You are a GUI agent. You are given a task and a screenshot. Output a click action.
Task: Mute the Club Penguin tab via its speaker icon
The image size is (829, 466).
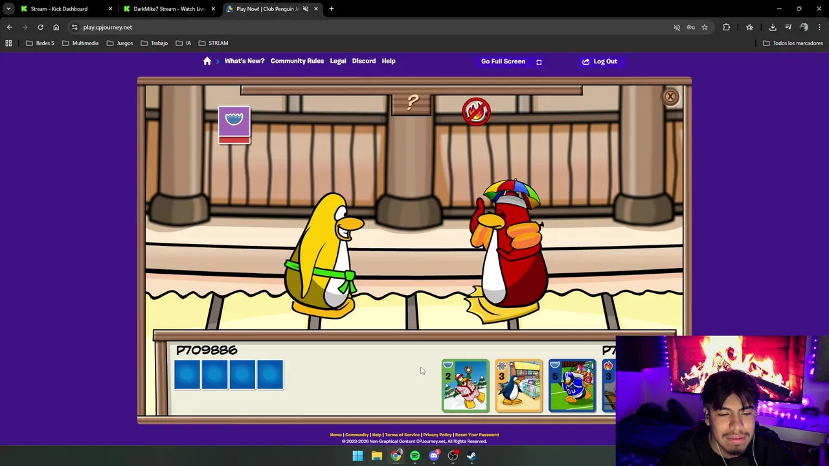point(305,9)
